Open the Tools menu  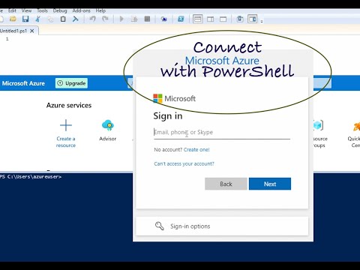tap(42, 10)
